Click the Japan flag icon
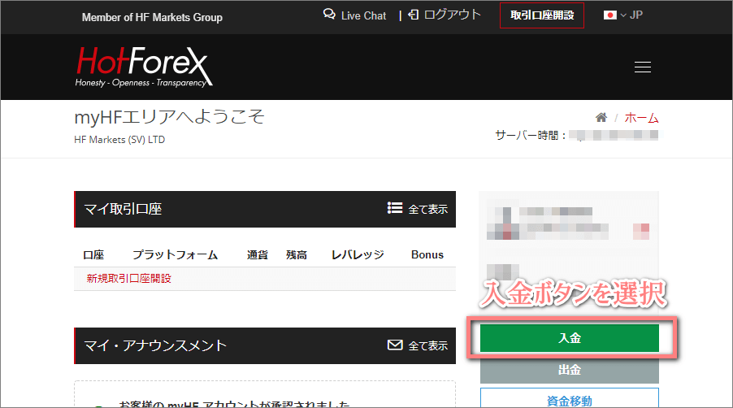The image size is (733, 408). click(x=609, y=15)
